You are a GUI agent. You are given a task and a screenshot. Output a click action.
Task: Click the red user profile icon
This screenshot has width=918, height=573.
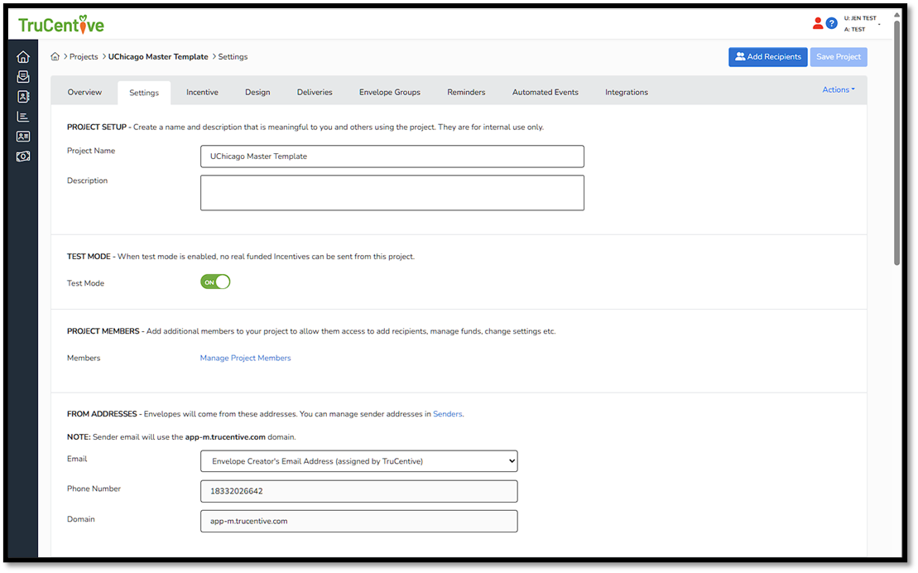818,23
